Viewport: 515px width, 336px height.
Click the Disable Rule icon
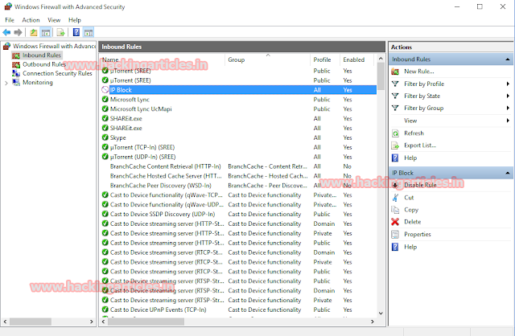[x=395, y=185]
